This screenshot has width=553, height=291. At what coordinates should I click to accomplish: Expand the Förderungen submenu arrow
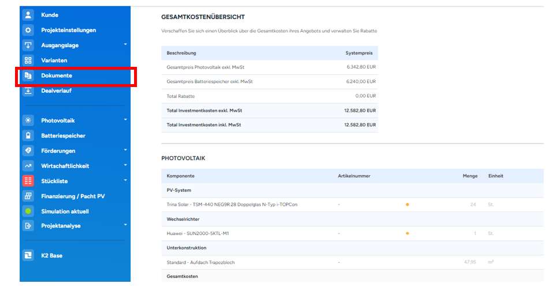125,150
